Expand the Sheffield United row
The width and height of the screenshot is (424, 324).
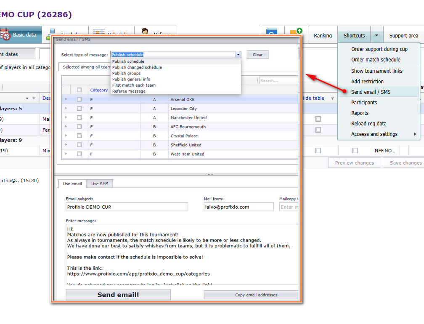tap(66, 145)
